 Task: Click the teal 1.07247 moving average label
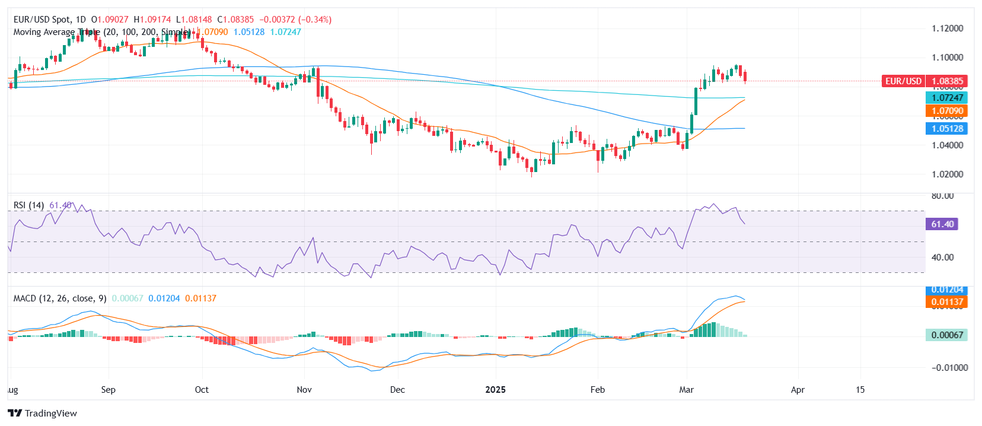947,98
